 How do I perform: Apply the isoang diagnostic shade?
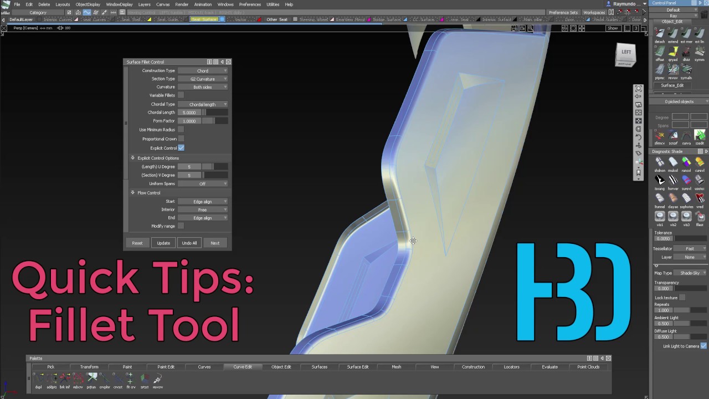(x=660, y=181)
